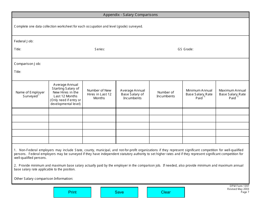Image resolution: width=261 pixels, height=202 pixels.
Task: Click the Print button
Action: pyautogui.click(x=72, y=192)
